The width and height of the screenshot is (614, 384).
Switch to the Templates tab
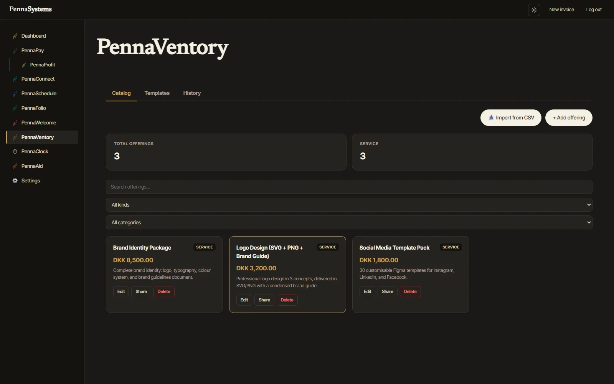tap(157, 93)
